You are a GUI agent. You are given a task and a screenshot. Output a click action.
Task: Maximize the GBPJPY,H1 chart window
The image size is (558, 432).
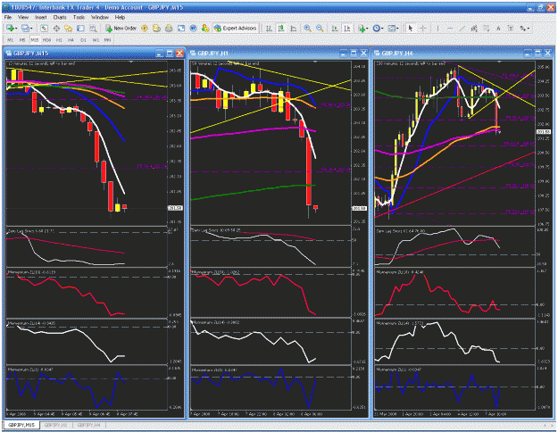[354, 54]
